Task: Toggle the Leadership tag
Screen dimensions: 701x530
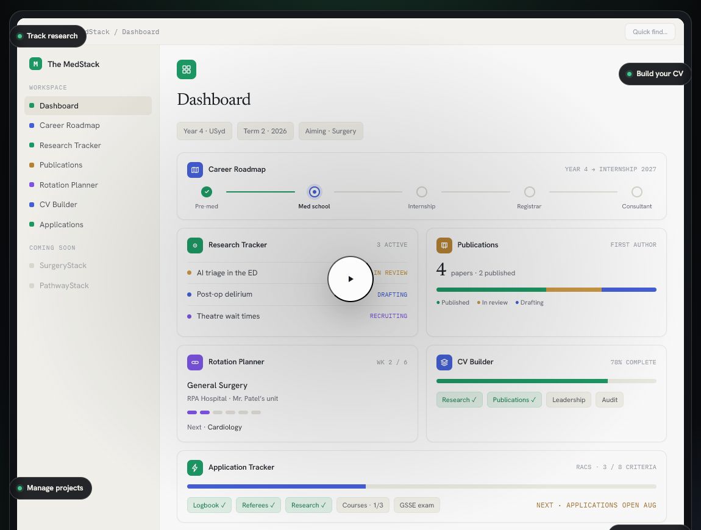Action: pos(569,400)
